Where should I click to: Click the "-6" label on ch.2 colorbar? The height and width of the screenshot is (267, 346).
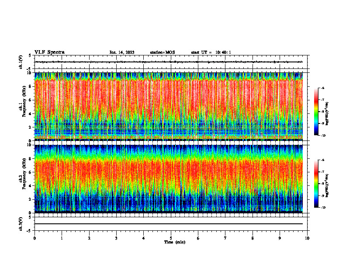click(x=322, y=160)
